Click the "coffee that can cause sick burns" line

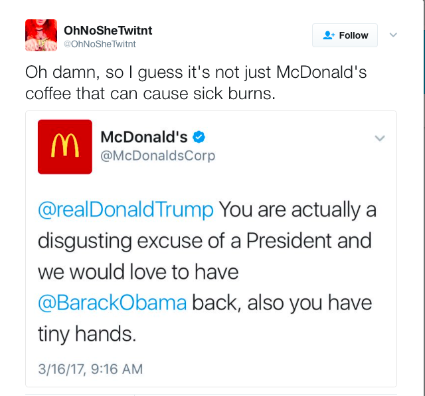point(149,93)
